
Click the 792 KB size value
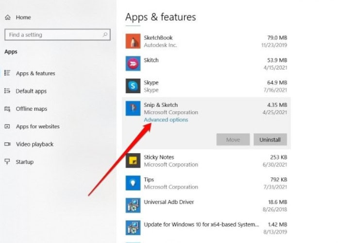(279, 180)
